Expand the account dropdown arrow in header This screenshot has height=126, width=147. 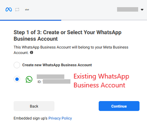coord(142,10)
